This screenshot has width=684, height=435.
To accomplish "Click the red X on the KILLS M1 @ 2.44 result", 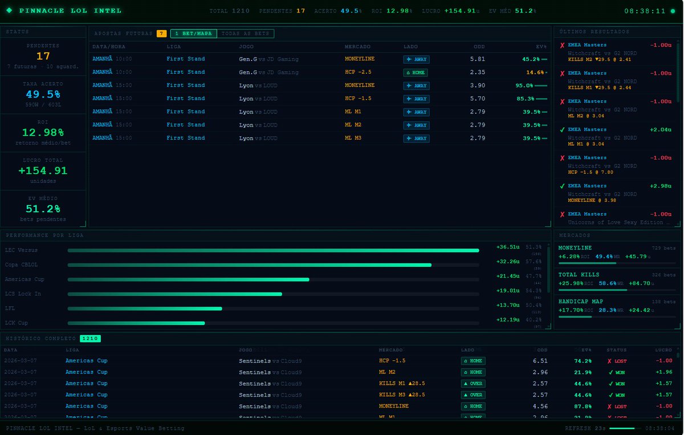I will tap(563, 74).
